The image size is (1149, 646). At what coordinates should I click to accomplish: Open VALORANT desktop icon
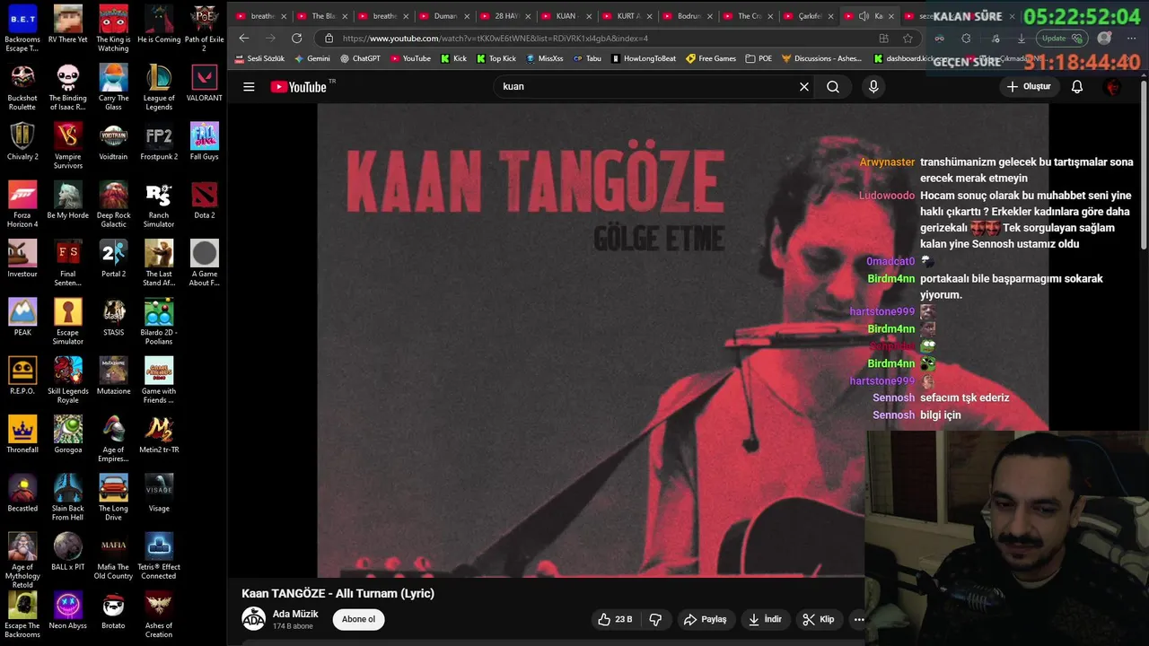click(x=205, y=83)
